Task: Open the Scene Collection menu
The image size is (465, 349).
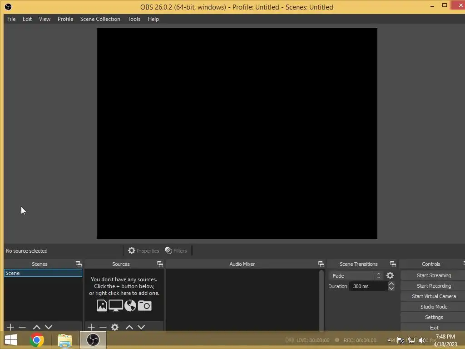Action: pyautogui.click(x=100, y=19)
